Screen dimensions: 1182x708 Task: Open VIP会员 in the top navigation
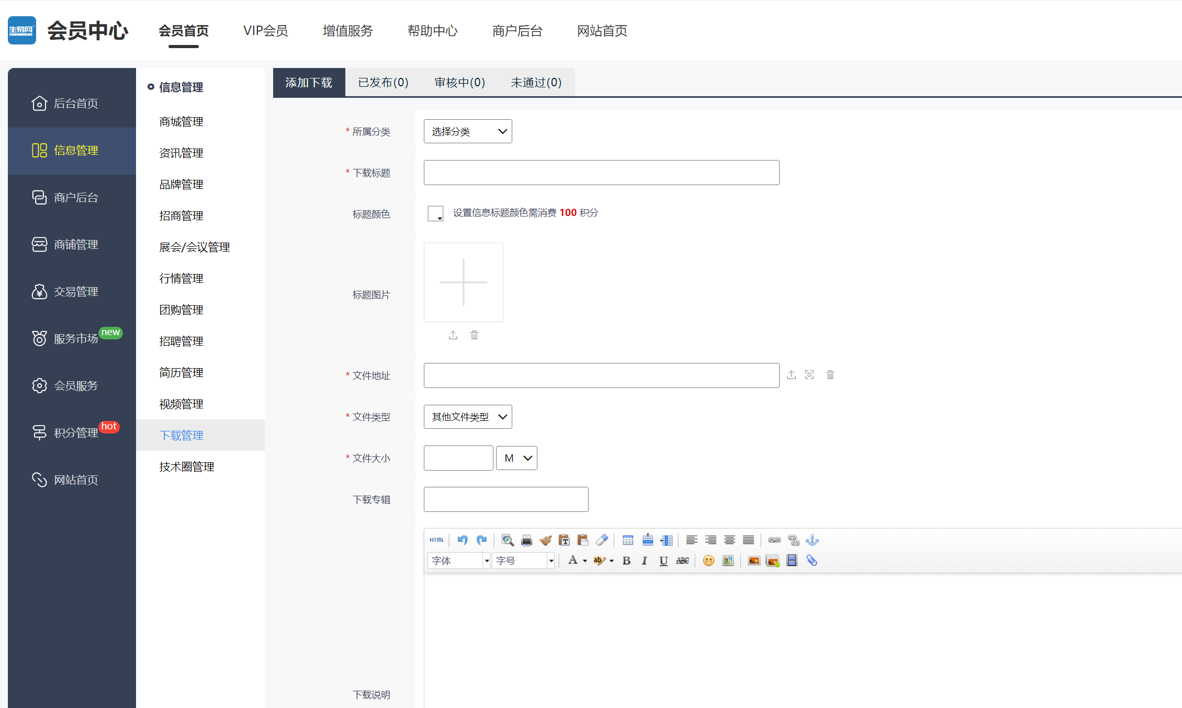pyautogui.click(x=265, y=31)
